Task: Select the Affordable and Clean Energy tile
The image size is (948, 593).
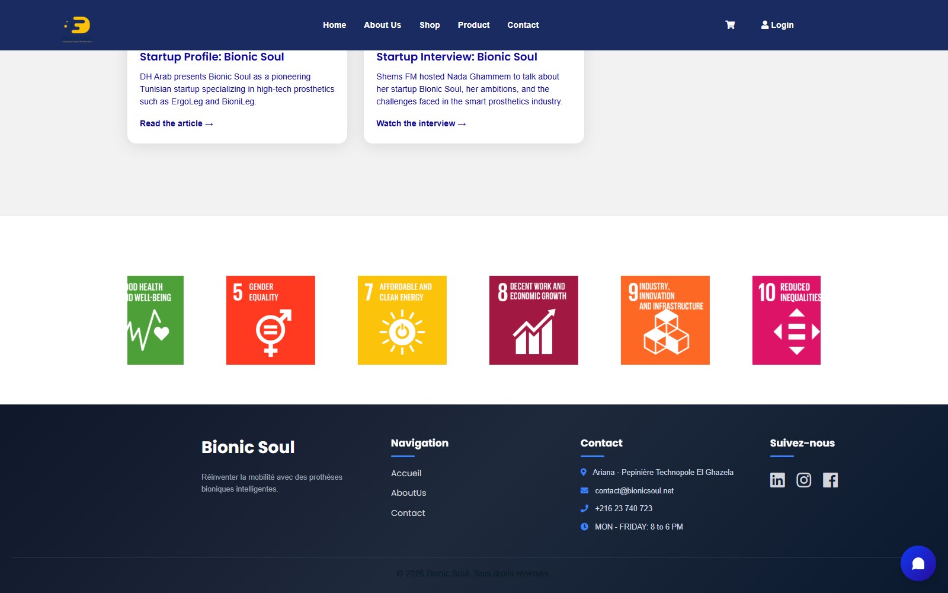Action: 402,320
